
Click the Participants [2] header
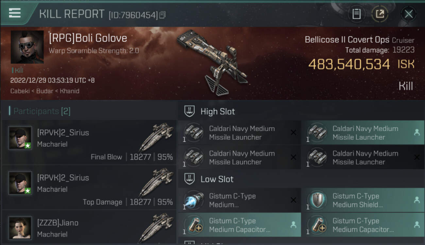coord(40,111)
